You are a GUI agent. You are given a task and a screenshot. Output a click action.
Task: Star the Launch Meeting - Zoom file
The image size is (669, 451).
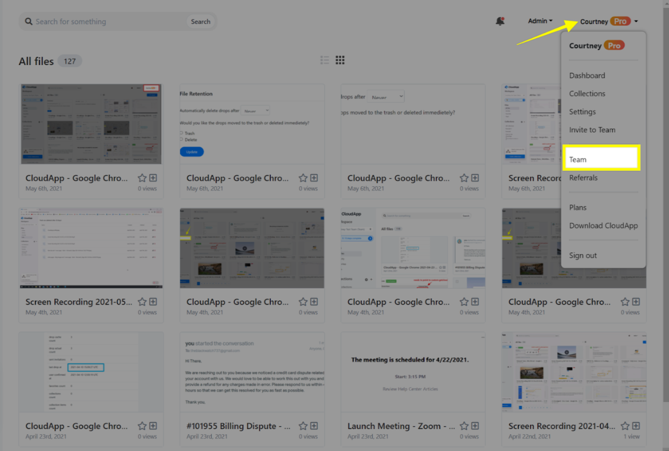click(464, 426)
